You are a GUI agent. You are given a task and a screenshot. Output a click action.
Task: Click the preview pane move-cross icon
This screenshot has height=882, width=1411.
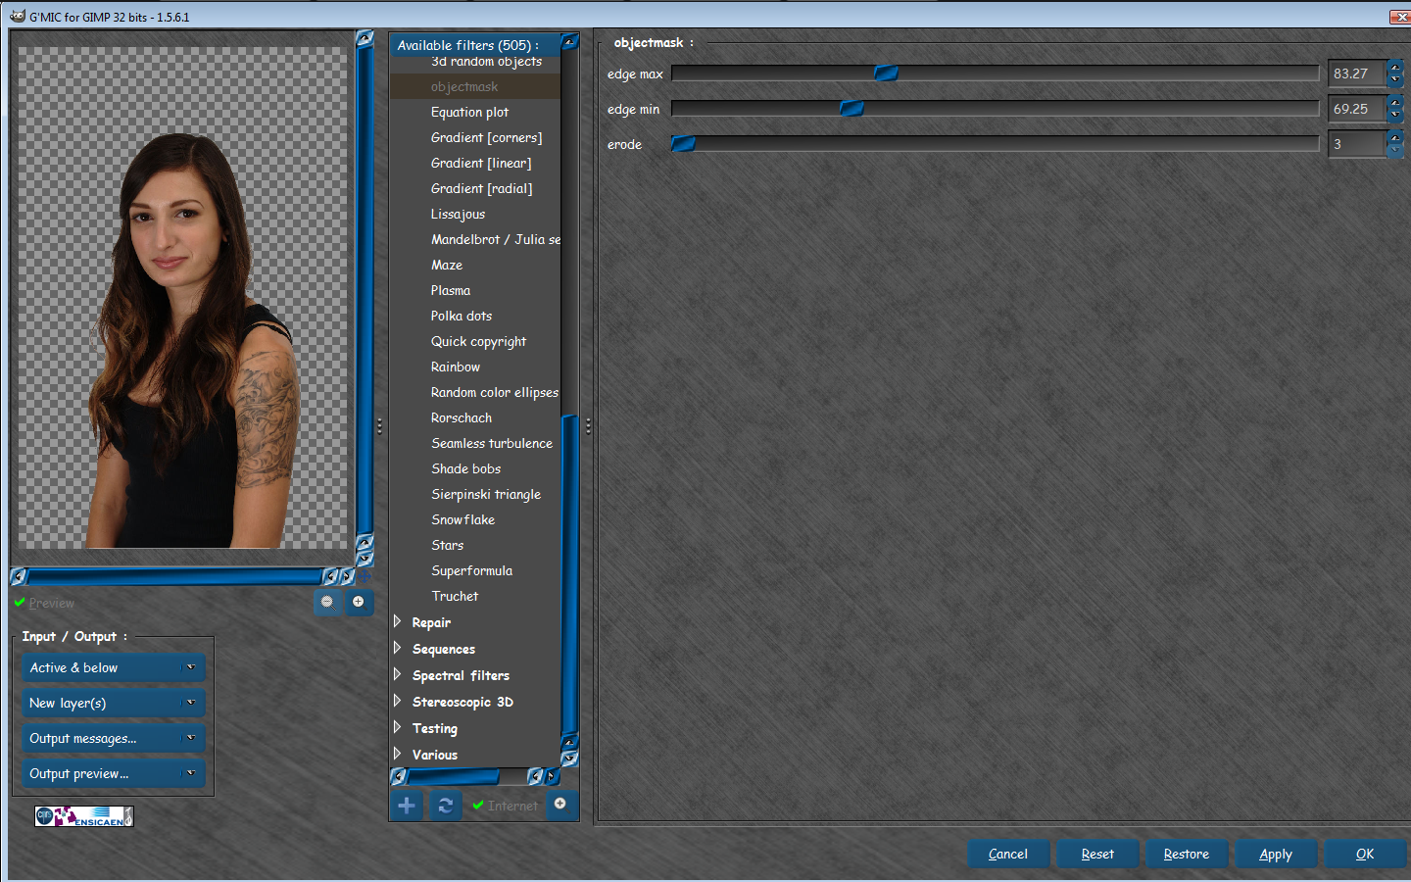pos(365,576)
